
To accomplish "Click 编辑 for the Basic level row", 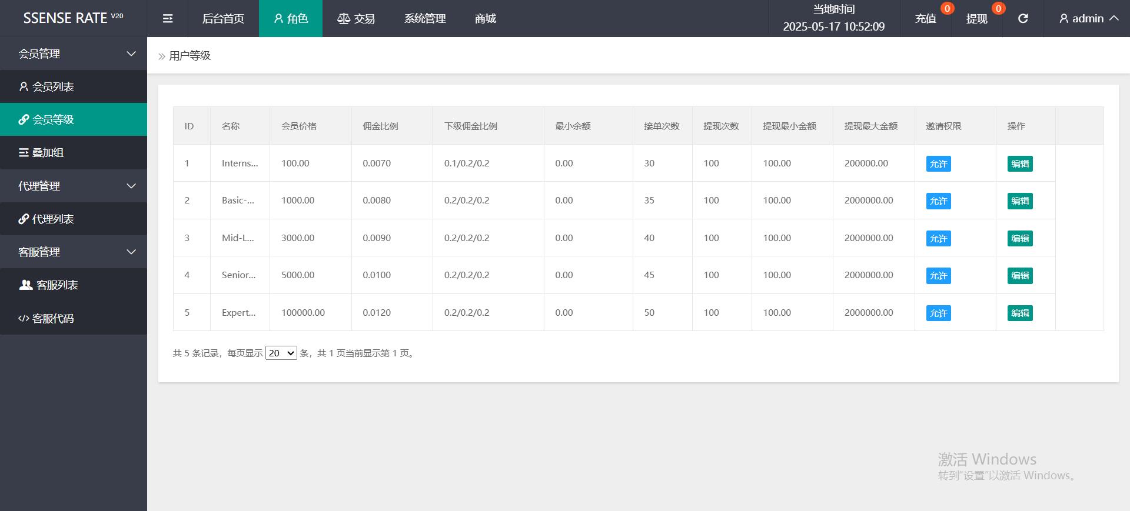I will 1020,201.
